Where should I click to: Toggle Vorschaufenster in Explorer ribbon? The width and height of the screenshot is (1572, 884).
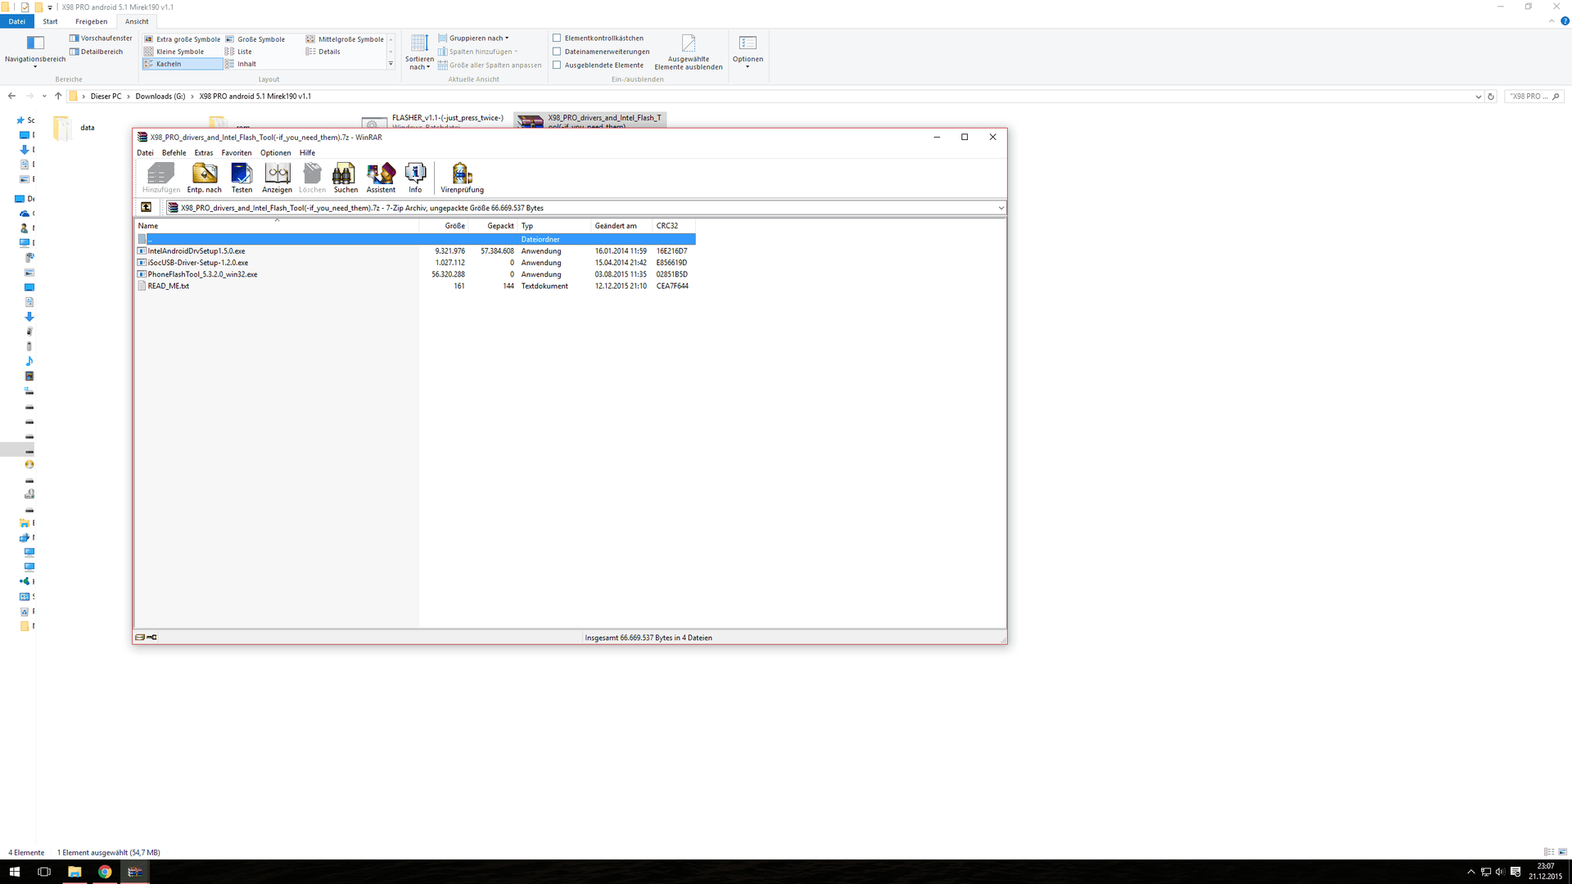[101, 38]
